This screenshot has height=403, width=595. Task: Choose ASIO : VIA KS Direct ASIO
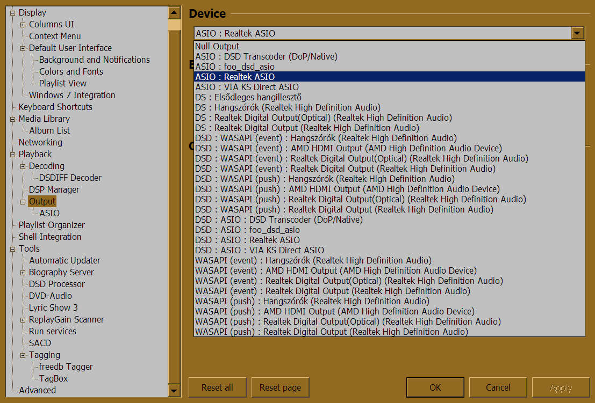point(389,87)
